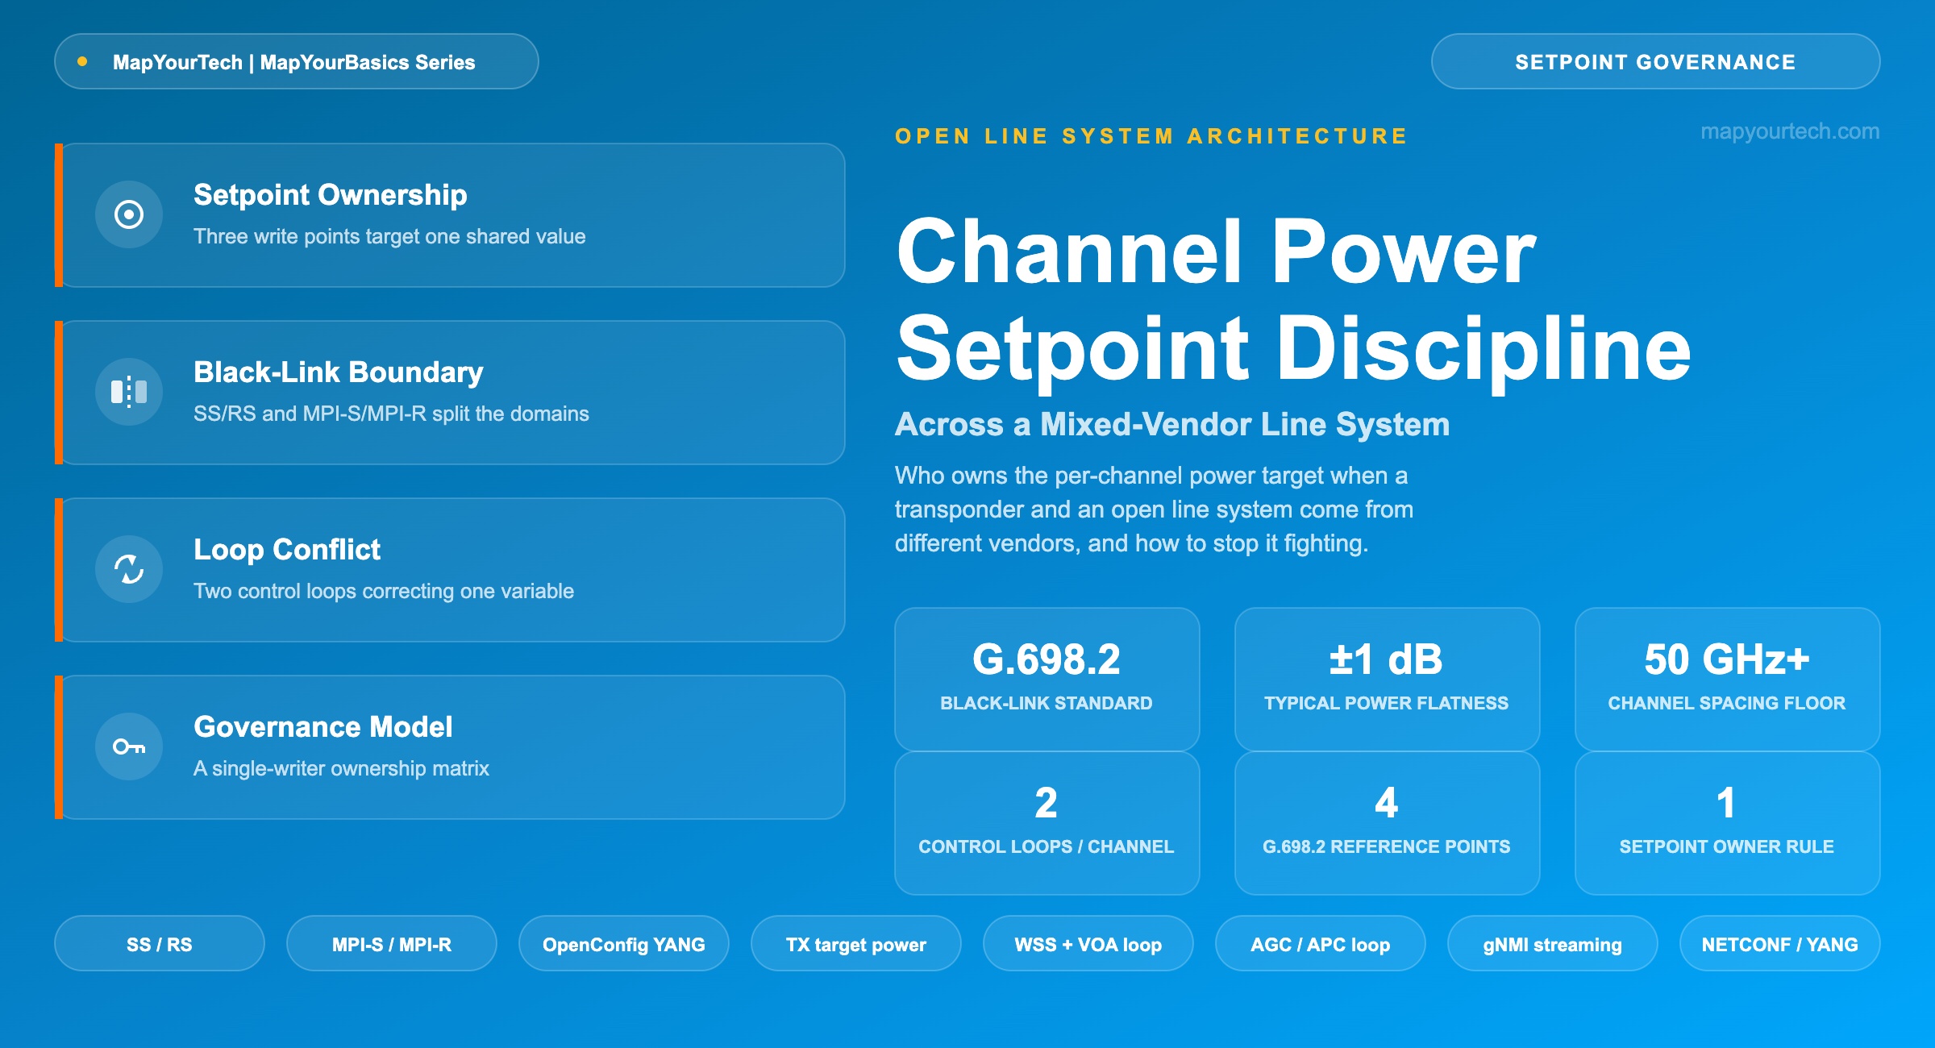Open the G.698.2 Black-Link Standard card
Image resolution: width=1935 pixels, height=1048 pixels.
(x=1047, y=679)
